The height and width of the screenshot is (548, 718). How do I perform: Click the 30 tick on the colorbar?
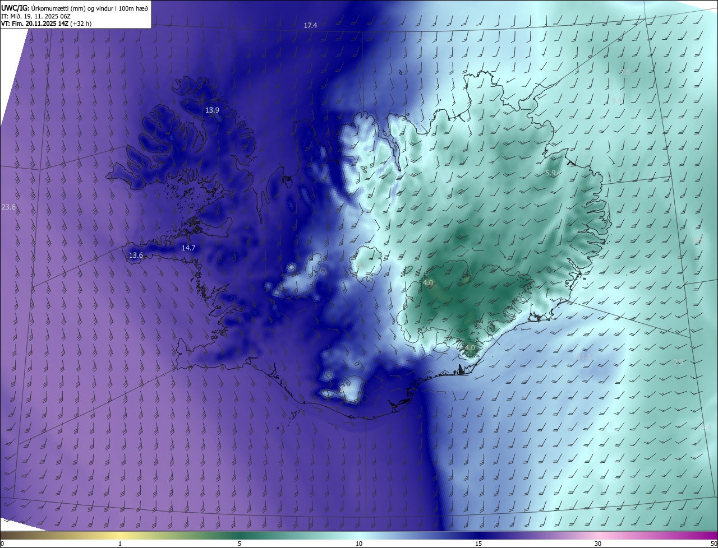pyautogui.click(x=598, y=544)
